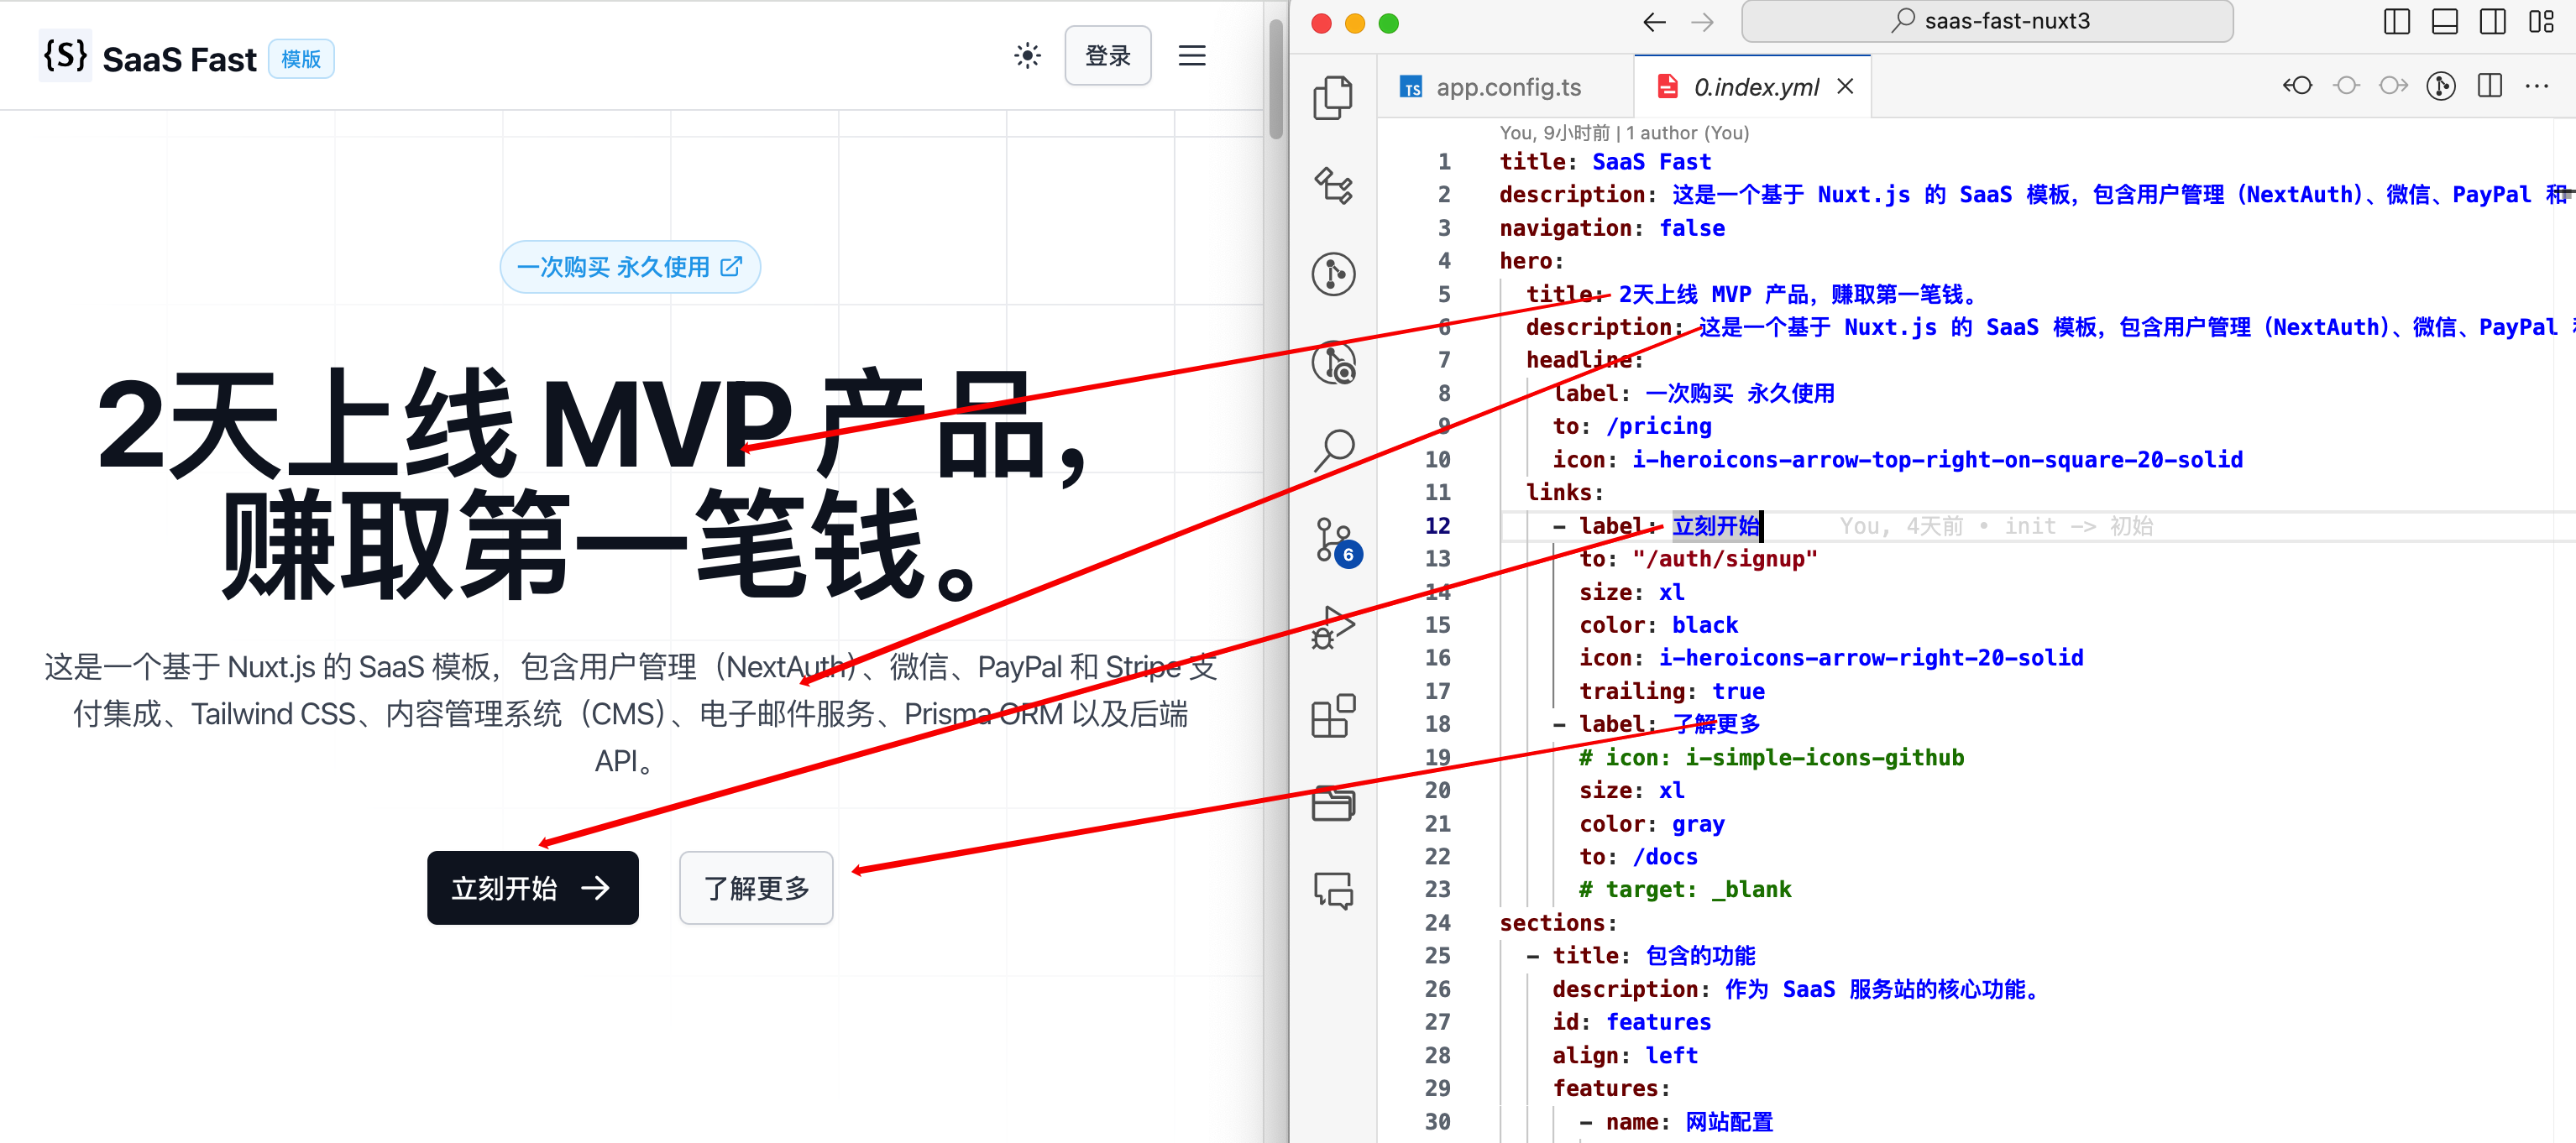Click the 'hero:' key on line 4
The image size is (2576, 1143).
tap(1531, 261)
